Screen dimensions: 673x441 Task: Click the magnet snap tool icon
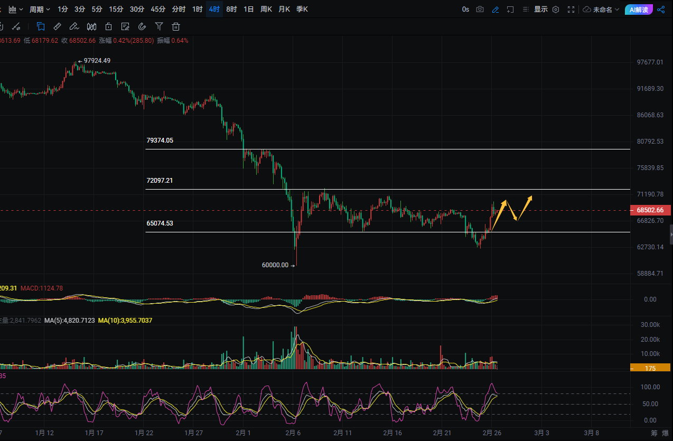142,26
